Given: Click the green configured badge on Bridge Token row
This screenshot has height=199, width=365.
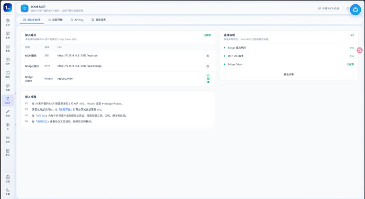Looking at the screenshot, I should (x=208, y=79).
